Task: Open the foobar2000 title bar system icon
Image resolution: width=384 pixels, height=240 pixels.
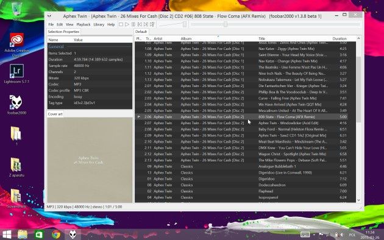Action: (49, 16)
